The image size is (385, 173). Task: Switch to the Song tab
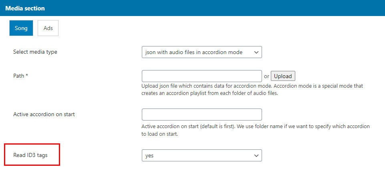pyautogui.click(x=21, y=28)
